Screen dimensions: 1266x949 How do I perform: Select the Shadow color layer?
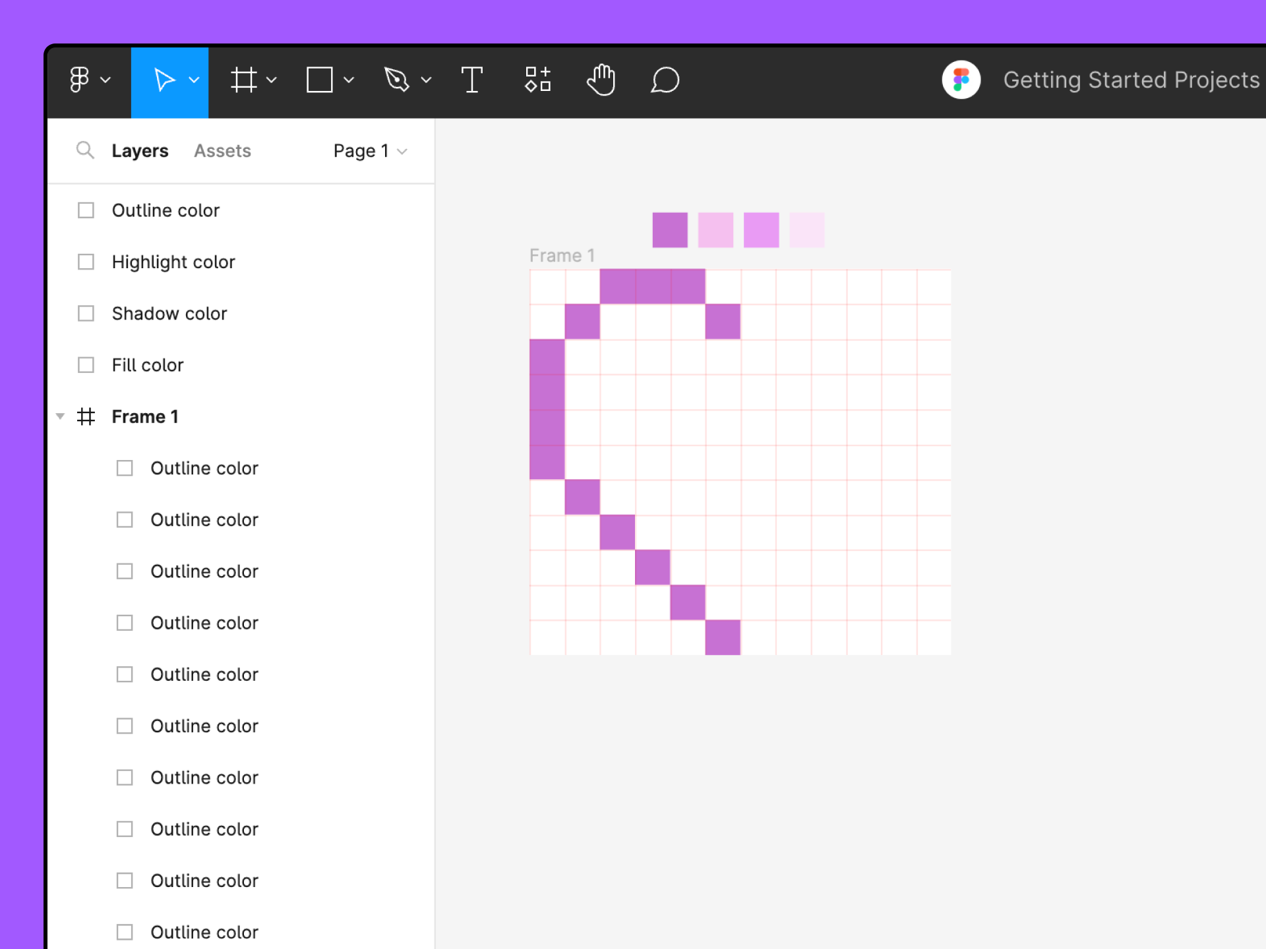click(169, 314)
